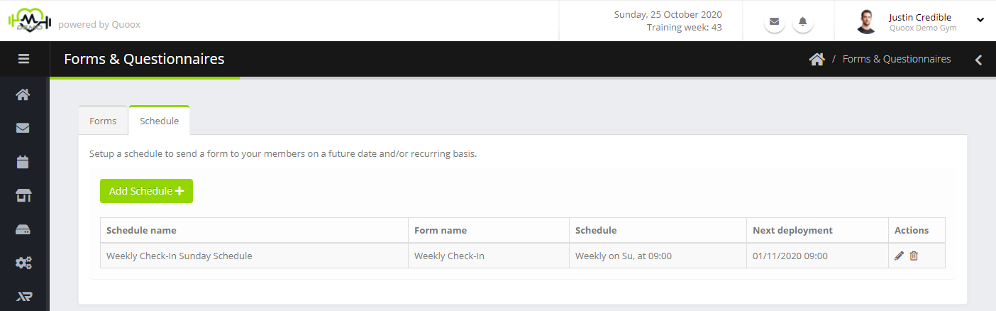Click the gym logo at top left
996x311 pixels.
click(x=29, y=21)
